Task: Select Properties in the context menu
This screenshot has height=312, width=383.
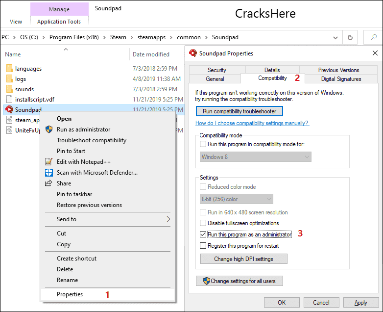Action: [108, 294]
